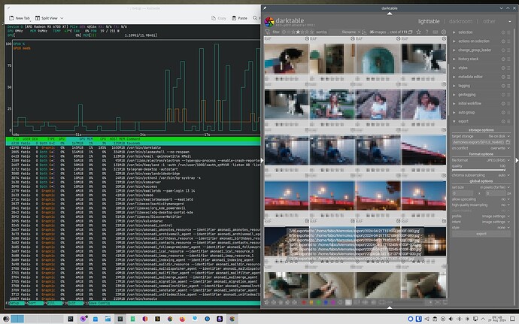The height and width of the screenshot is (324, 519).
Task: Adjust the JPEG quality slider in export
Action: point(481,165)
